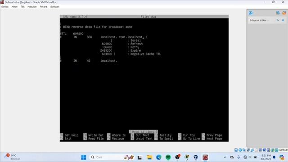Click the volume speaker tray icon
Screen dimensions: 288x162
pyautogui.click(x=250, y=157)
